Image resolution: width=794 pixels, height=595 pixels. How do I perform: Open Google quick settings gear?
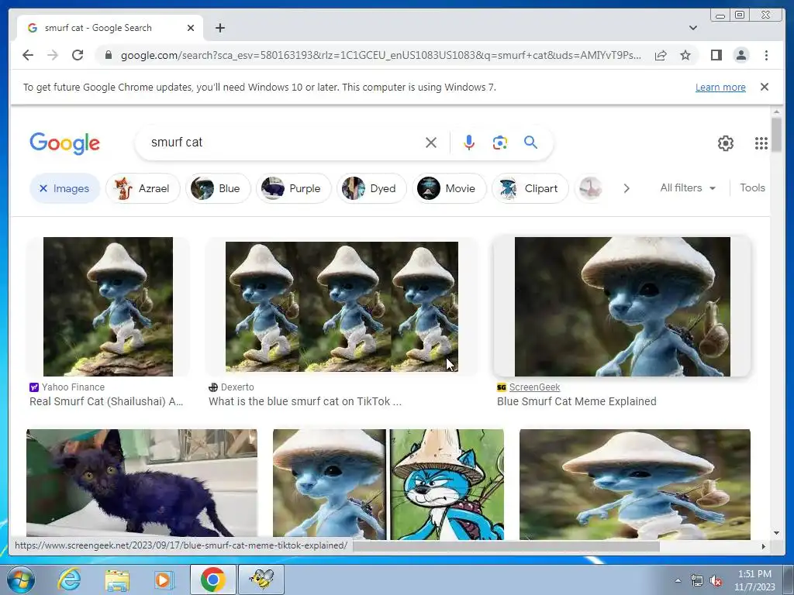point(725,143)
